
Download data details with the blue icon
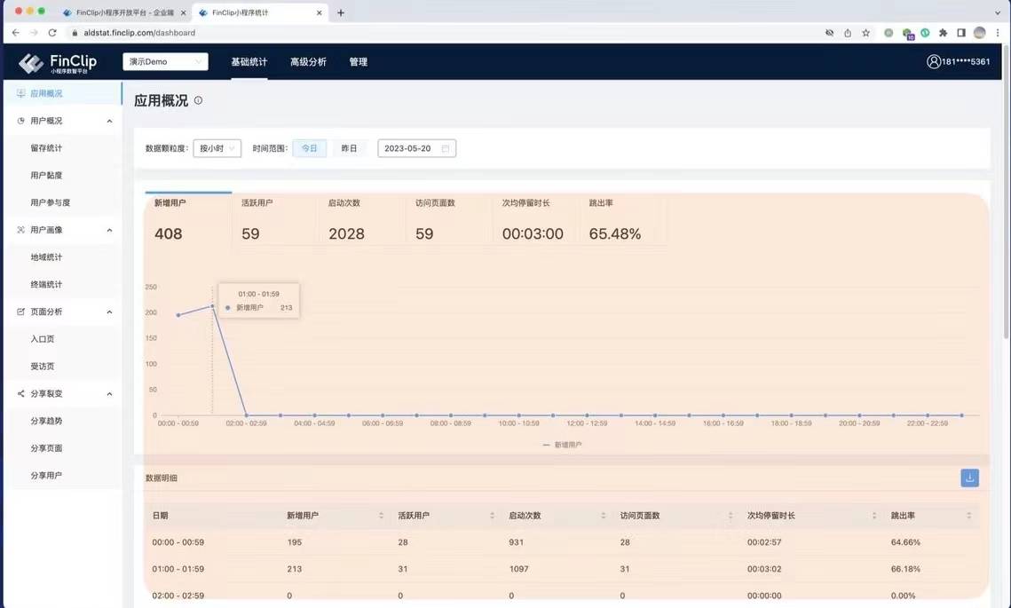pos(969,478)
